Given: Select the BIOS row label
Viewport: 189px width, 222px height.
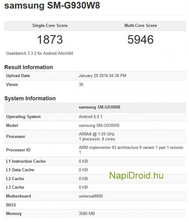Looking at the screenshot, I should 11,205.
